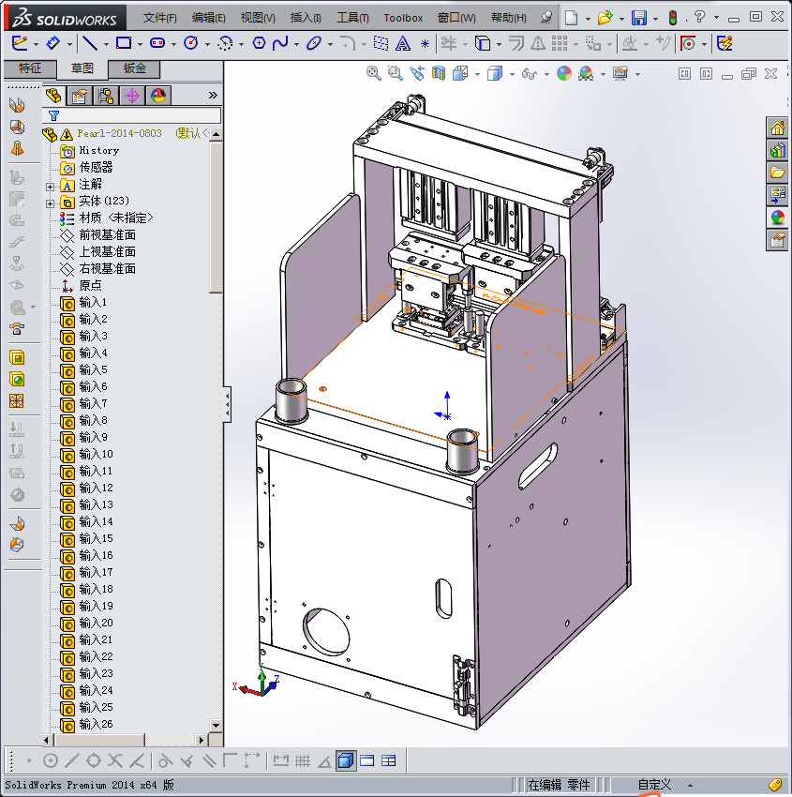Select the Smart Dimension tool
Viewport: 792px width, 797px height.
52,43
